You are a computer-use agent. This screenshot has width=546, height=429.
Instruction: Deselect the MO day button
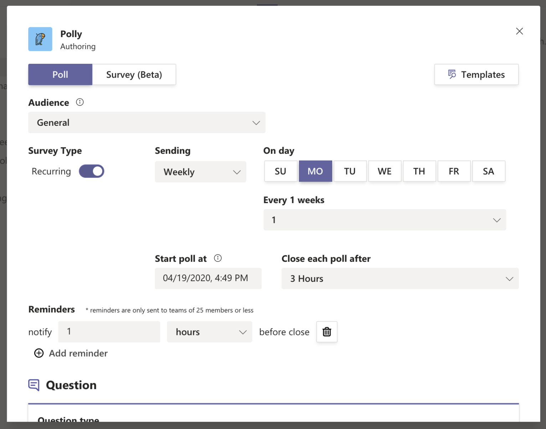pyautogui.click(x=315, y=171)
